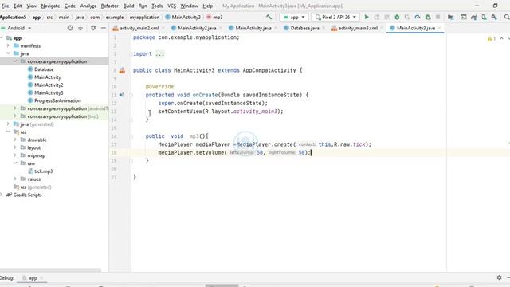510x287 pixels.
Task: Click the MainActivity3 breadcrumb
Action: pyautogui.click(x=182, y=18)
